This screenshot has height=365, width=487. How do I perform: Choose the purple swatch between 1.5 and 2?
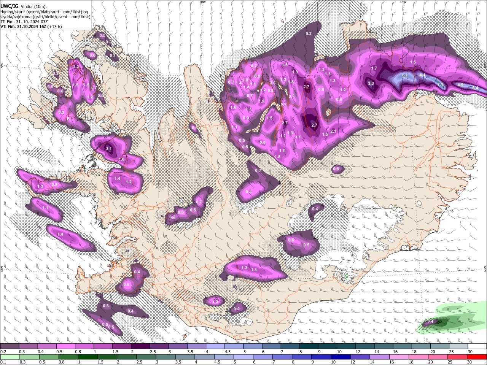[x=122, y=346]
